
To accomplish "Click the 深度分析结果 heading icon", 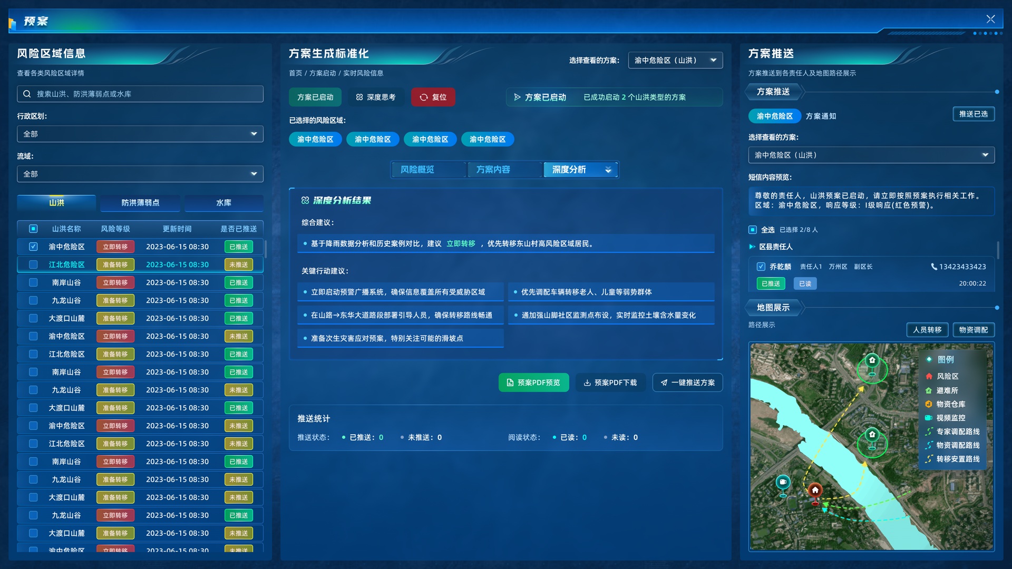I will pos(305,200).
